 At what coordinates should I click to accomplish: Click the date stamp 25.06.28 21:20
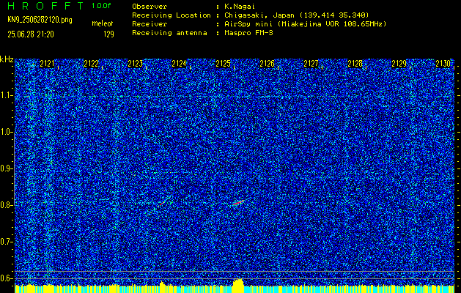pos(31,34)
